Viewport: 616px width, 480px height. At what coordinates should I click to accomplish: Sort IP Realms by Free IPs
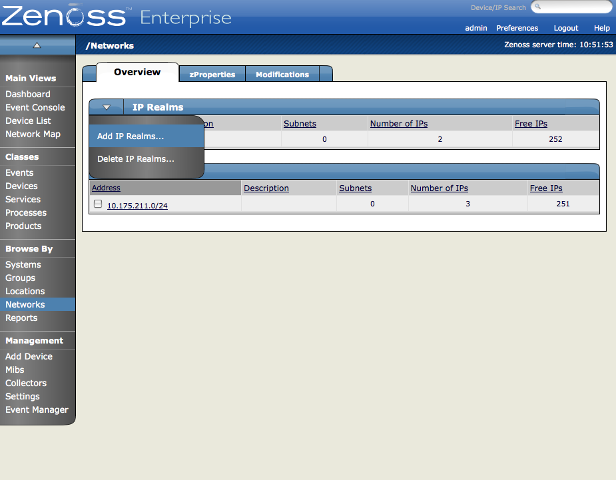coord(531,123)
